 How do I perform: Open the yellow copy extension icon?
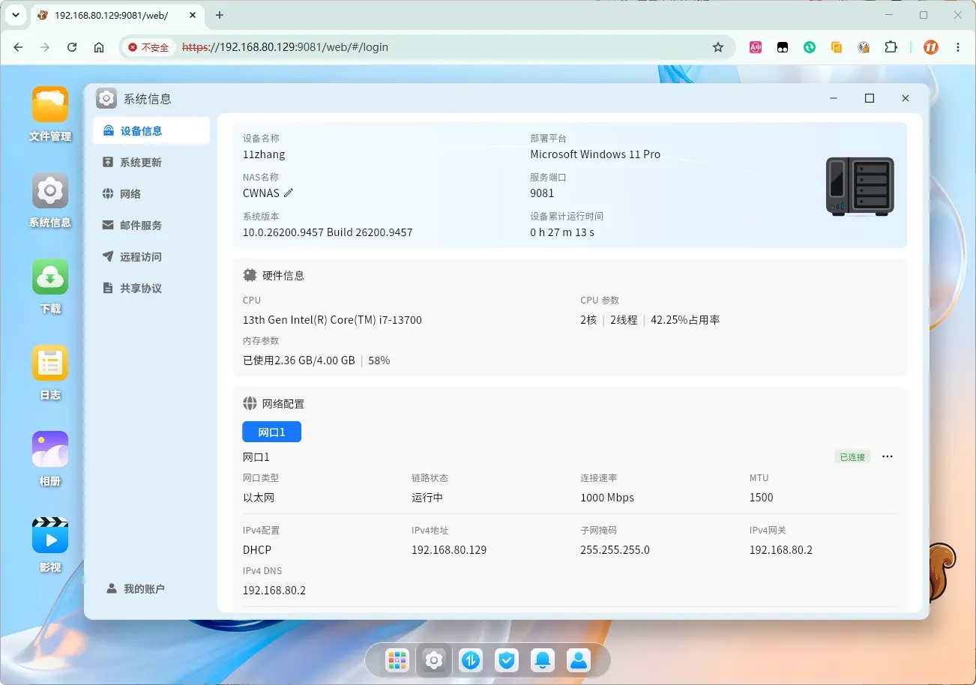pyautogui.click(x=837, y=47)
